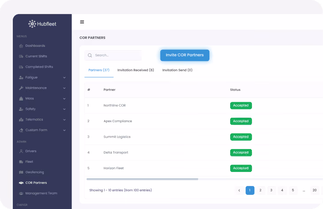This screenshot has width=323, height=209.
Task: Click the Mass weight icon
Action: tap(21, 98)
